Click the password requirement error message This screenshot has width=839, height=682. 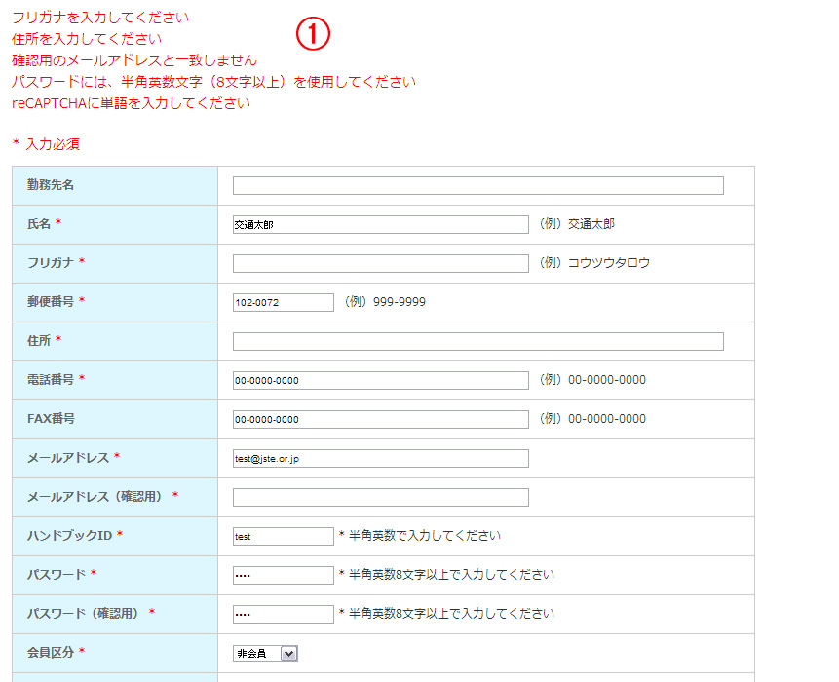tap(213, 82)
